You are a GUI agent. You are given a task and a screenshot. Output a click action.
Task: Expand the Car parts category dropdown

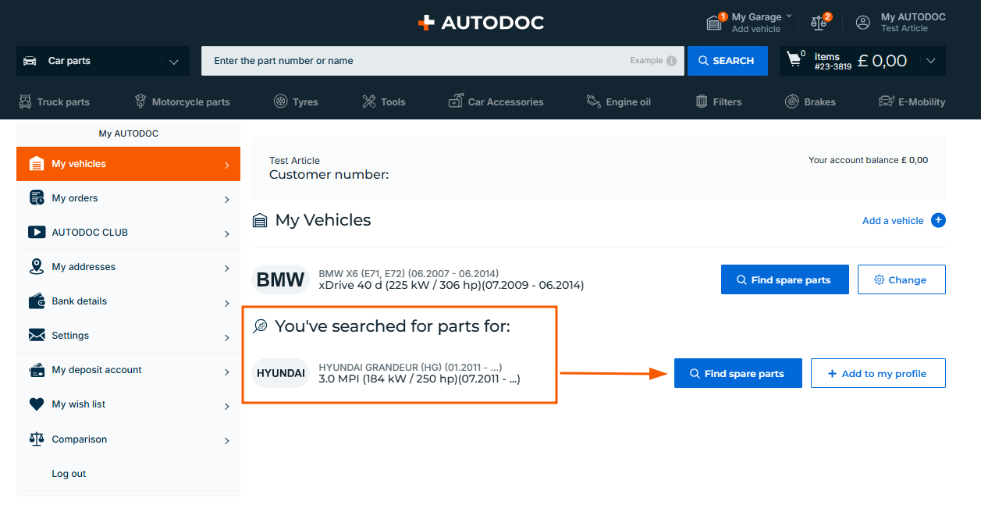tap(173, 61)
